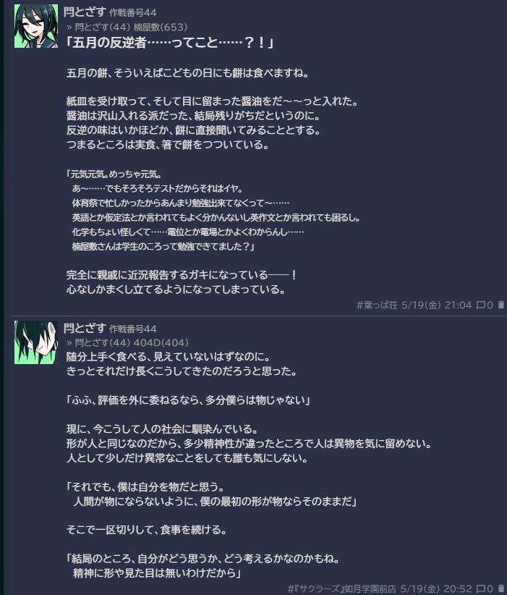Delete the 20:52 post with trash icon
The image size is (507, 595).
(x=501, y=588)
